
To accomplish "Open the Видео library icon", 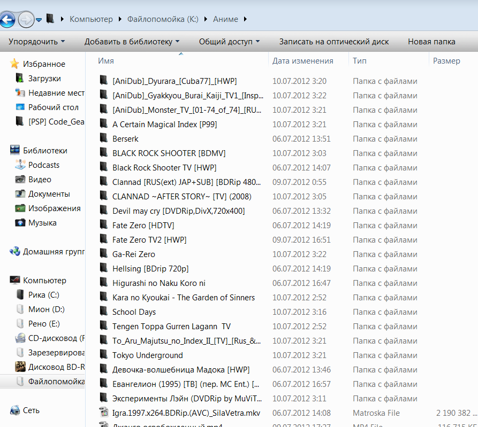I will 20,179.
